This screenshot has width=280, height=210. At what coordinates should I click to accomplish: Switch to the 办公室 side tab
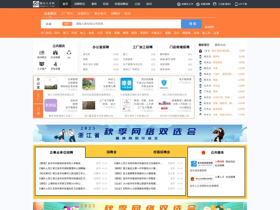(x=38, y=83)
